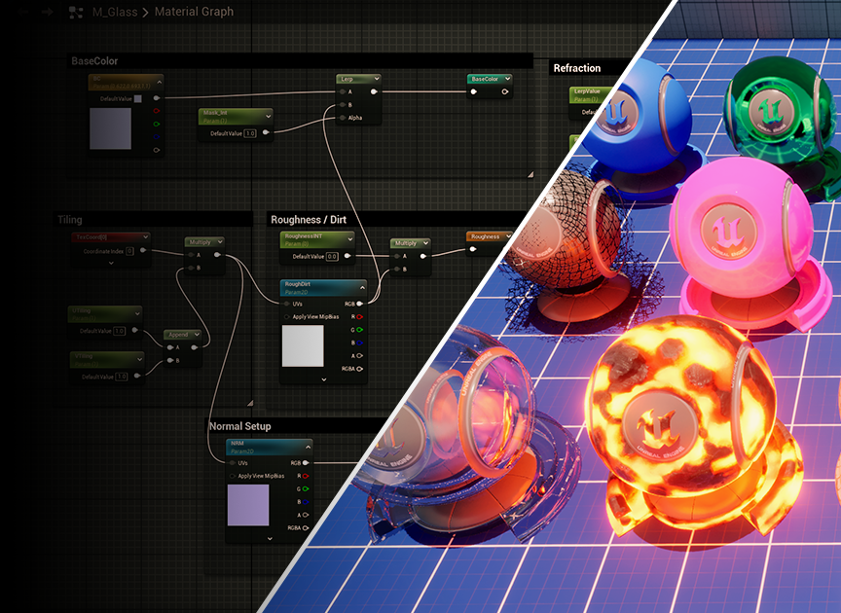Click the NRM RGB output pin

click(x=306, y=463)
